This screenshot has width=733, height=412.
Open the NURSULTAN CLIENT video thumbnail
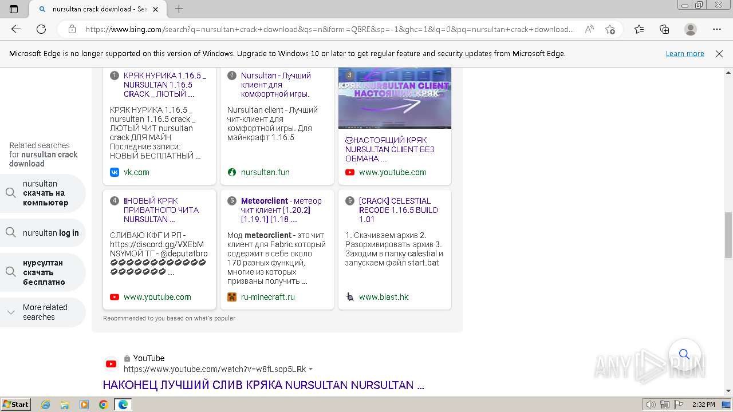point(395,98)
